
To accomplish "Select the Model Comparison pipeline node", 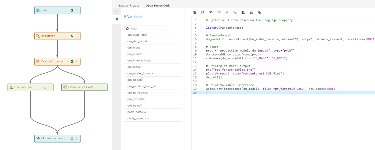I will [x=57, y=138].
